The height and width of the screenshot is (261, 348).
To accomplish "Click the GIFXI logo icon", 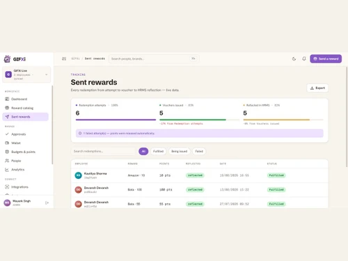I will [7, 59].
